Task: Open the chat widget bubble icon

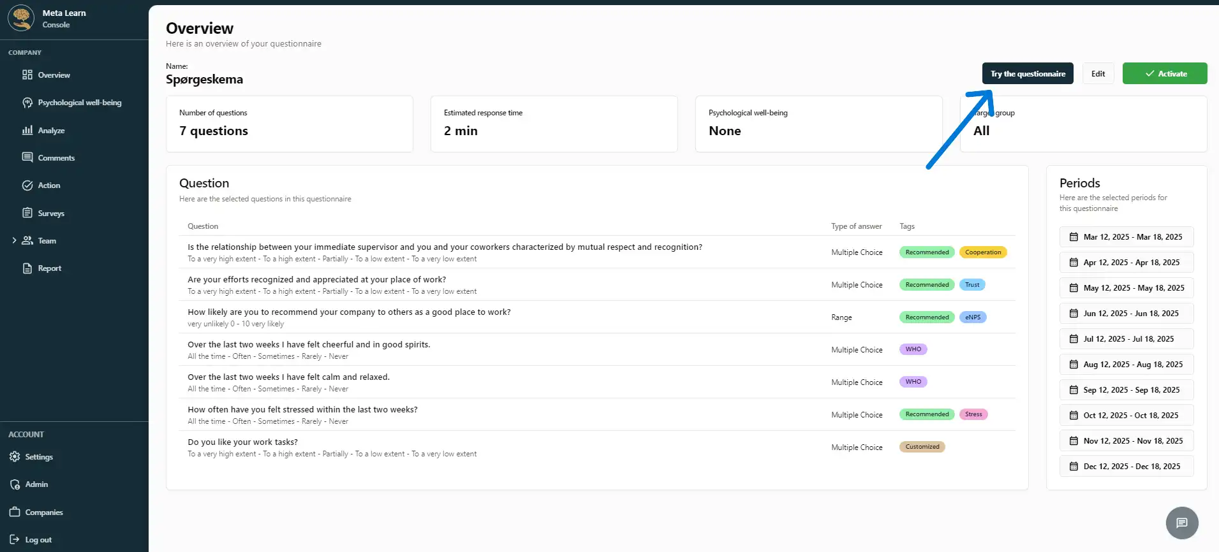Action: [1181, 523]
